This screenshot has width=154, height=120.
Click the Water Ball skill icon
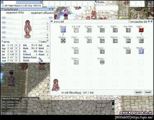pos(76,51)
